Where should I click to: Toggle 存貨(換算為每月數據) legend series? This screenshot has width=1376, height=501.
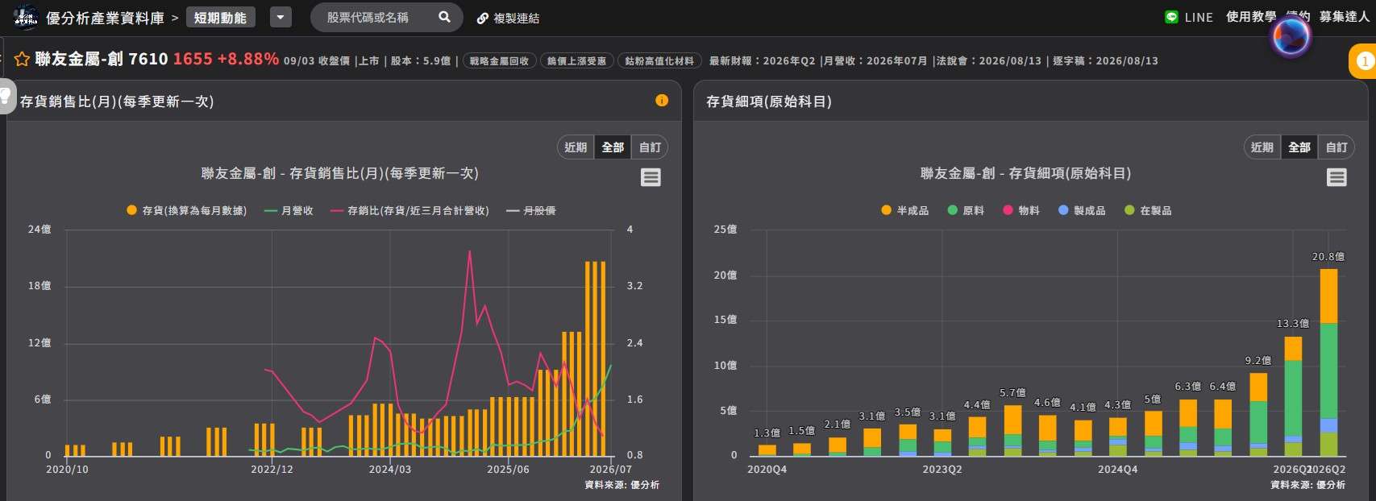coord(187,210)
